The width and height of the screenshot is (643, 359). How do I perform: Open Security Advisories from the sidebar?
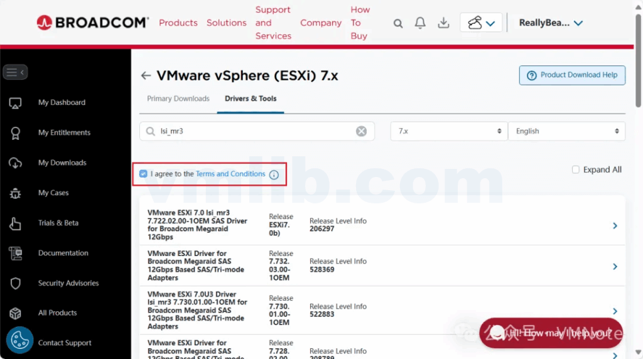68,283
